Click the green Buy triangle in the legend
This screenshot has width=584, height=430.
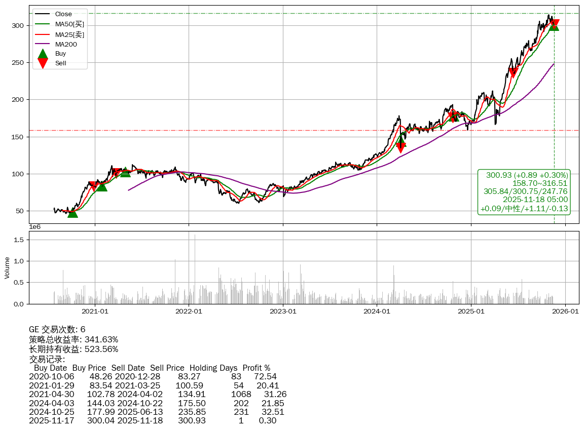(x=43, y=54)
